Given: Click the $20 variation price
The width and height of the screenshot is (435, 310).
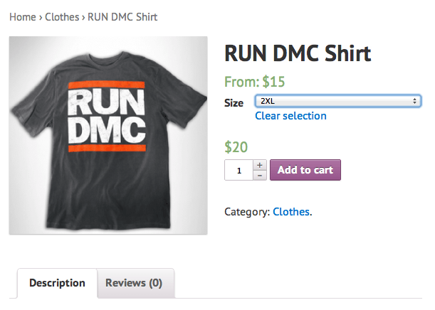Looking at the screenshot, I should [x=236, y=147].
